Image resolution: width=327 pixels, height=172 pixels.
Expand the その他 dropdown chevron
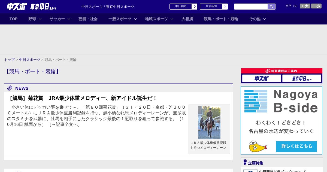click(265, 19)
